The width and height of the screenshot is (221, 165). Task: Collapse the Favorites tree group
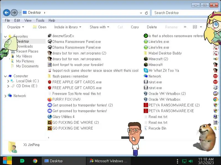click(x=5, y=37)
